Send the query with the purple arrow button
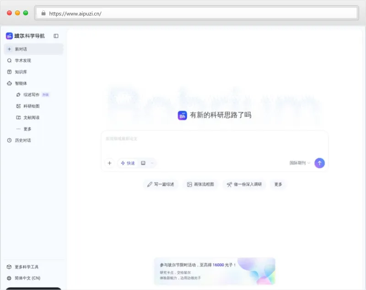 (x=319, y=163)
